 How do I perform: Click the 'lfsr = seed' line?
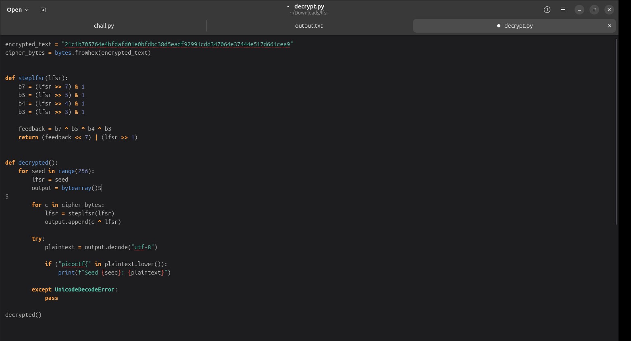pyautogui.click(x=50, y=180)
